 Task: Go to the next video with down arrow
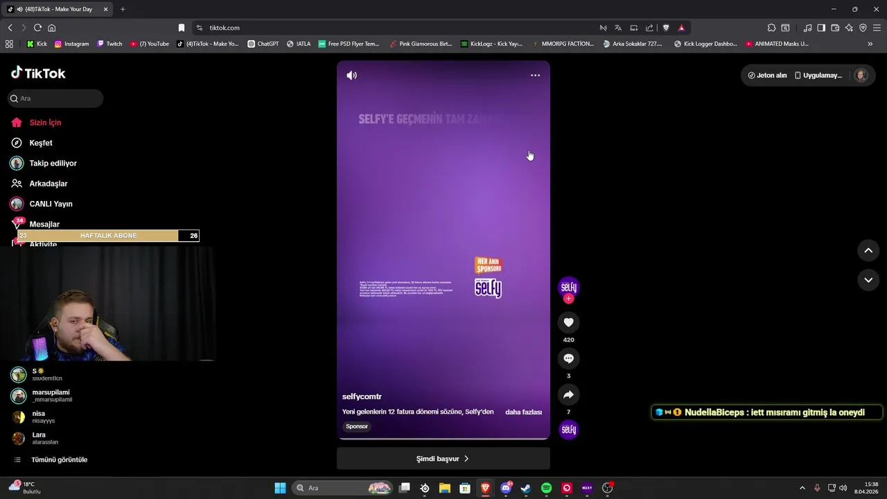(x=868, y=280)
